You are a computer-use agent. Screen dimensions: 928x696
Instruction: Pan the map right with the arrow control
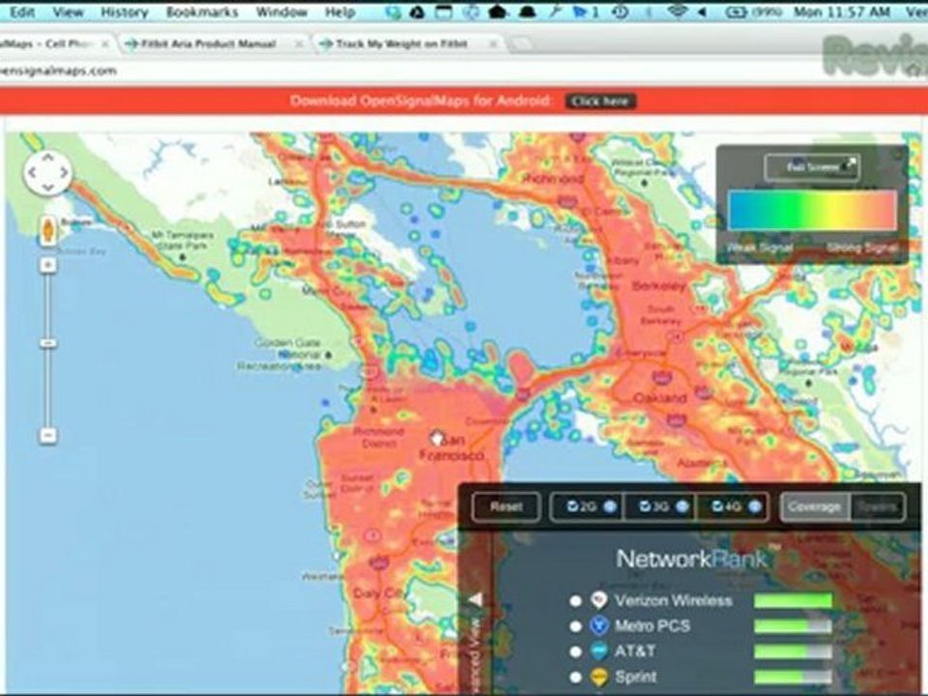coord(64,173)
